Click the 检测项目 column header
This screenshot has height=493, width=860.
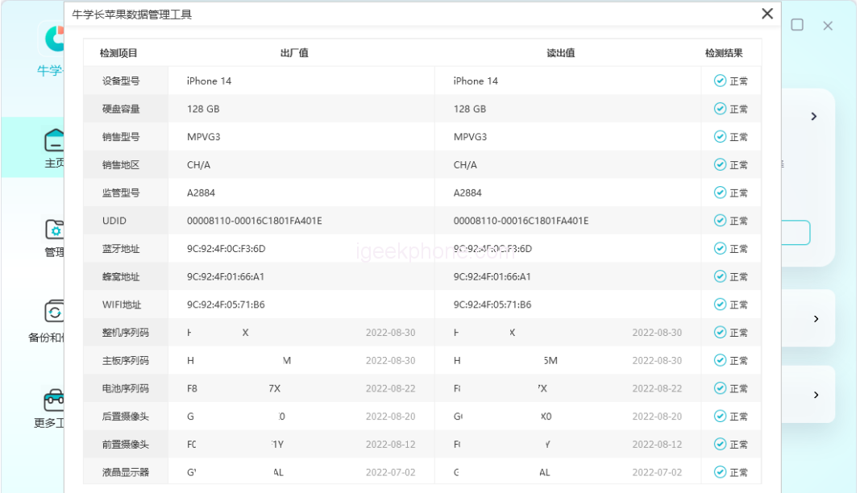[118, 53]
